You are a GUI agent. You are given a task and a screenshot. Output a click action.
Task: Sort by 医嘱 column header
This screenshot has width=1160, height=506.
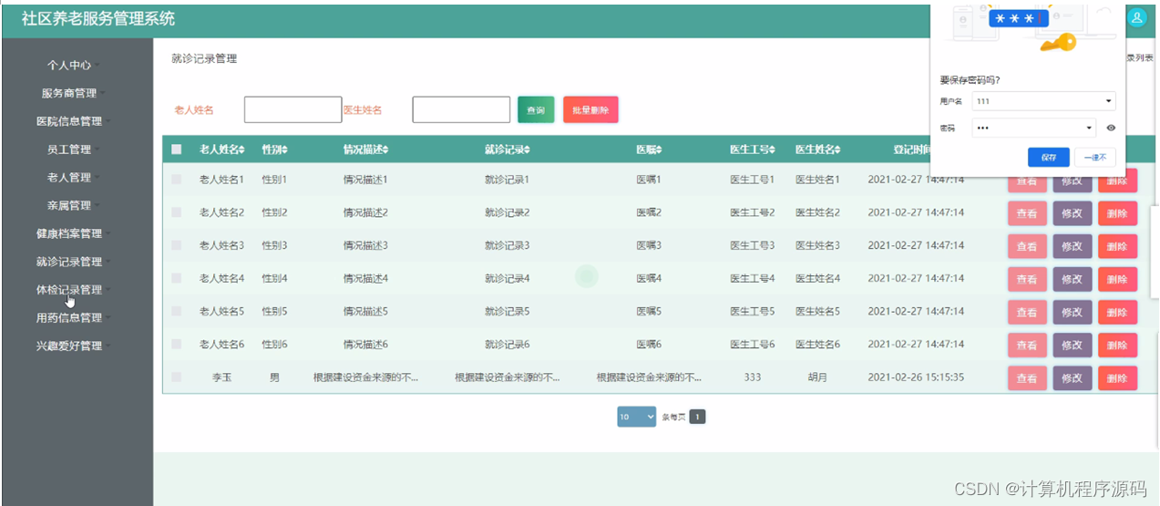pos(649,150)
